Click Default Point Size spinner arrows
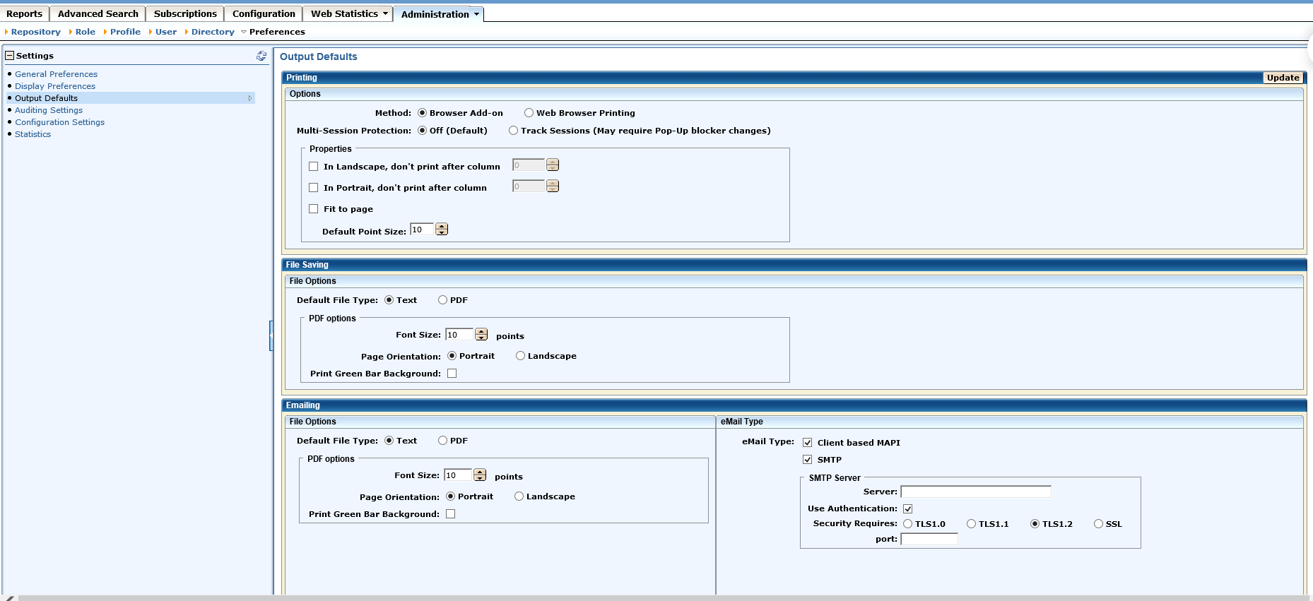The height and width of the screenshot is (601, 1313). (442, 230)
